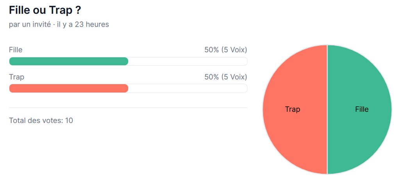Image resolution: width=400 pixels, height=181 pixels.
Task: Click the "Fille" label inside the pie chart
Action: [x=362, y=109]
